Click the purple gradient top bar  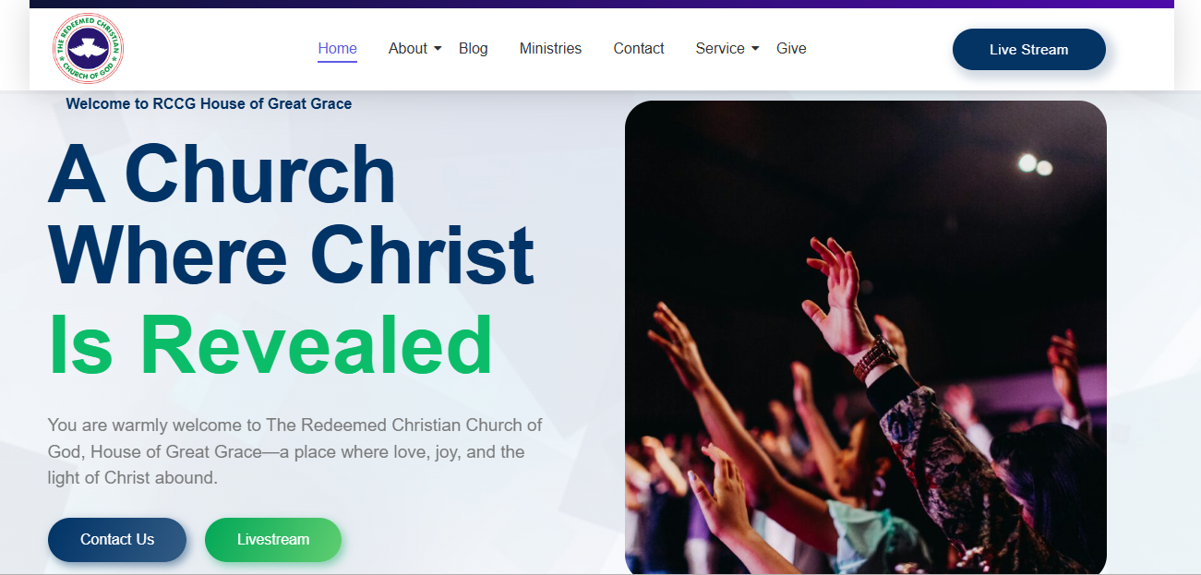point(602,4)
